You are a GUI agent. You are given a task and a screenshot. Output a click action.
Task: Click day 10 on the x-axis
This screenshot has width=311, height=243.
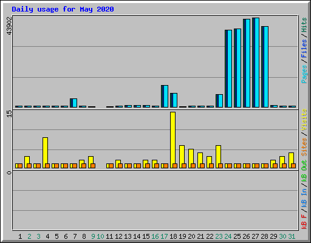pos(100,236)
